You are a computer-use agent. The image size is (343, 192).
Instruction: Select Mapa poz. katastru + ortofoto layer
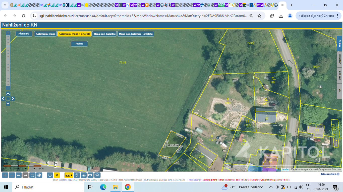[x=136, y=34]
